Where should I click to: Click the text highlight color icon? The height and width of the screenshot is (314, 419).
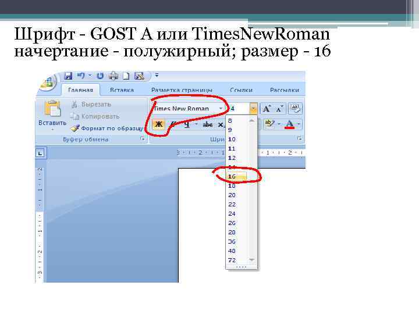tap(269, 124)
